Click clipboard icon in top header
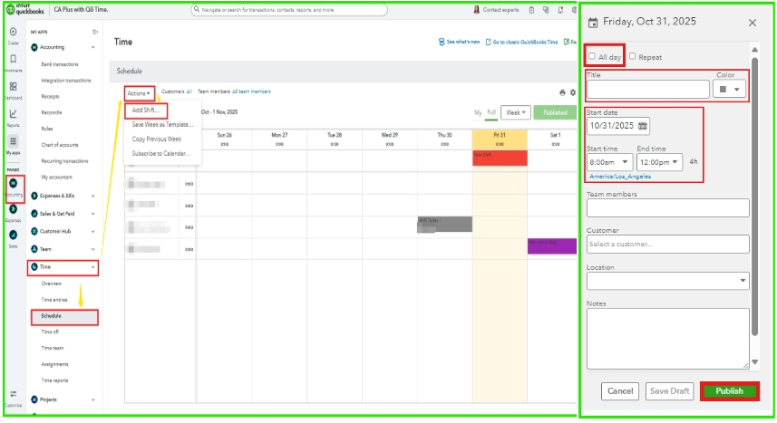This screenshot has width=777, height=423. click(x=531, y=10)
